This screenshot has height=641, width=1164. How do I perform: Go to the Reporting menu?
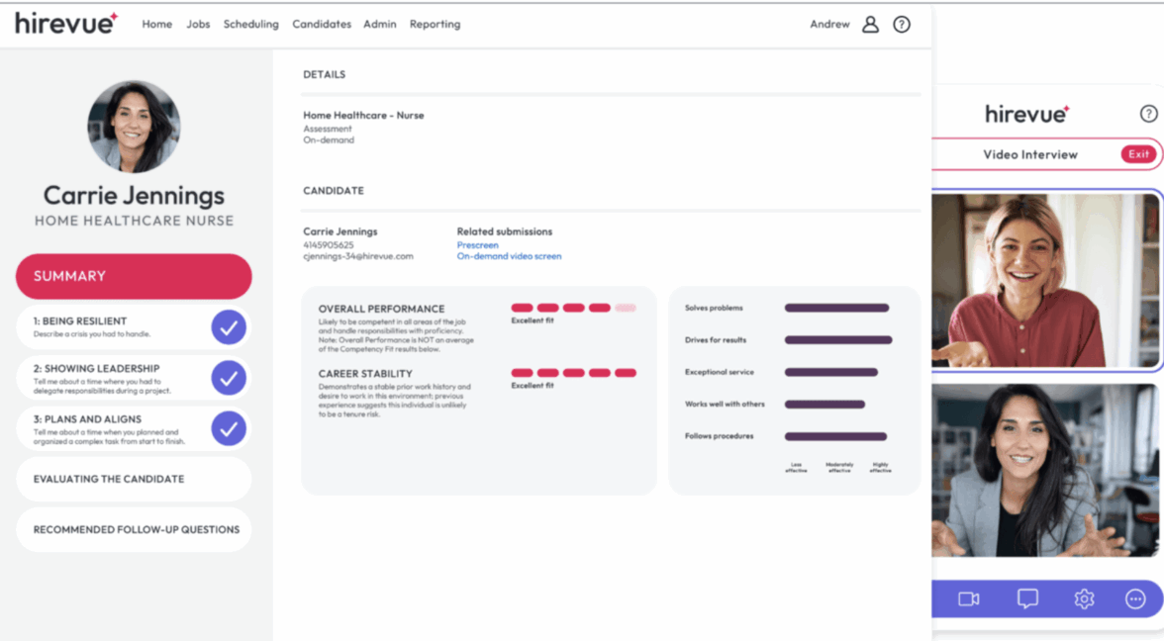coord(435,25)
